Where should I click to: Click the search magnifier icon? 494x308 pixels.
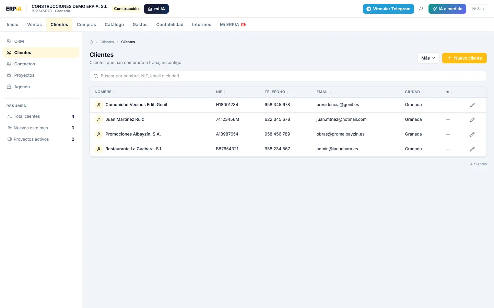tap(96, 76)
